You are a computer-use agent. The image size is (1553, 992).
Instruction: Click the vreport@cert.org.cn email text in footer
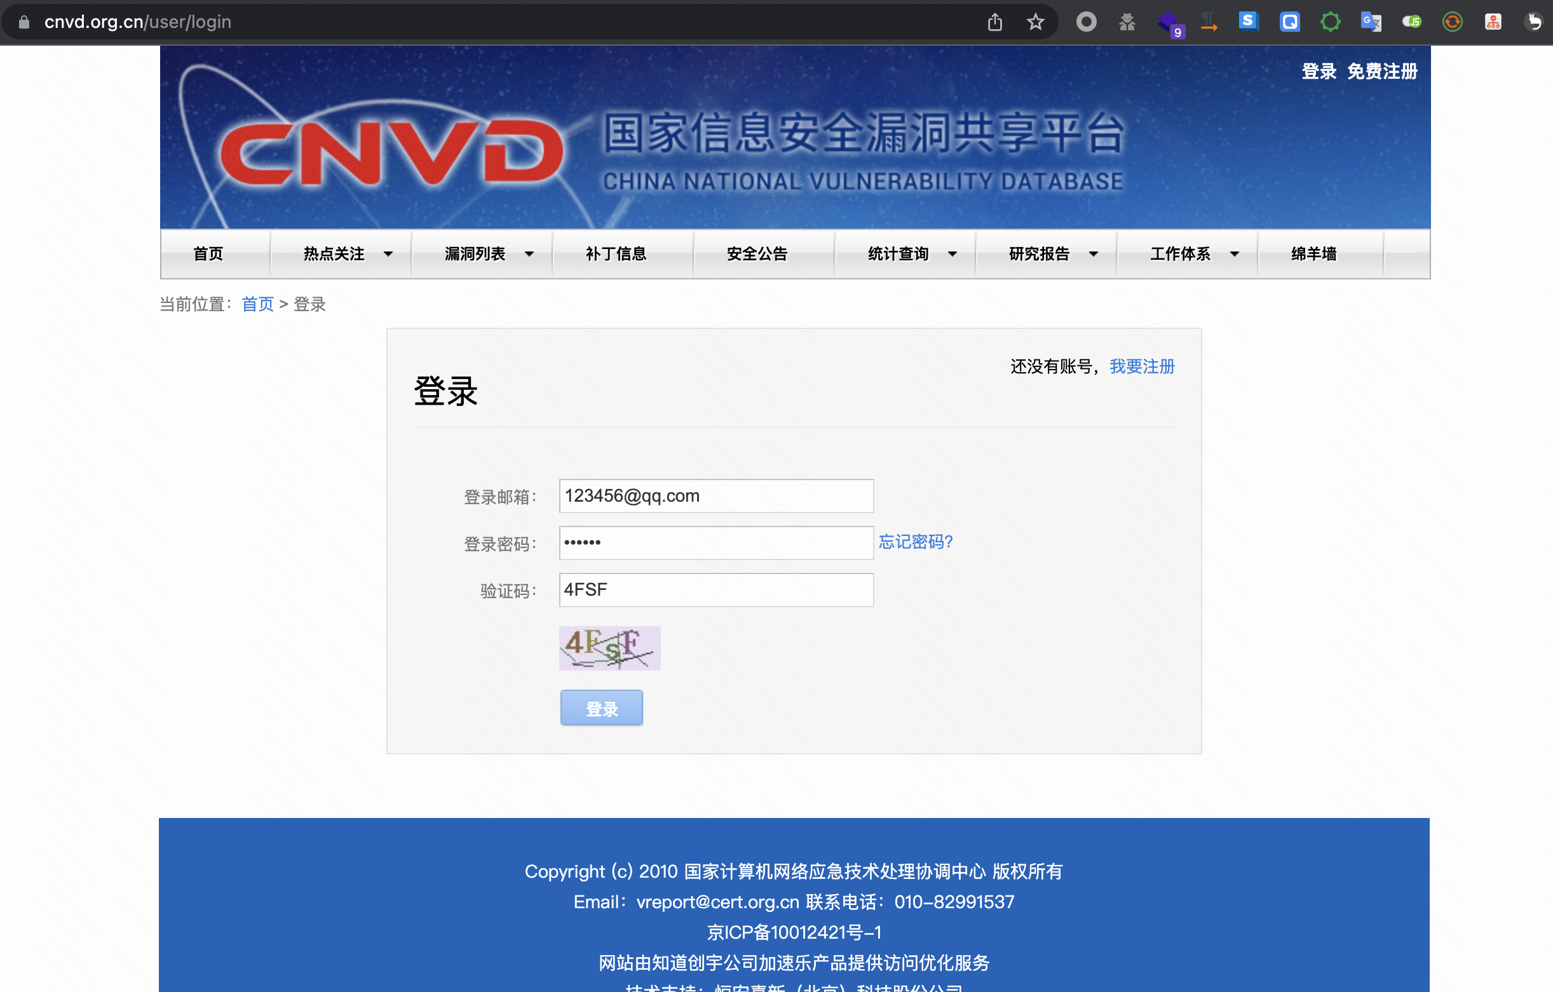pos(718,902)
